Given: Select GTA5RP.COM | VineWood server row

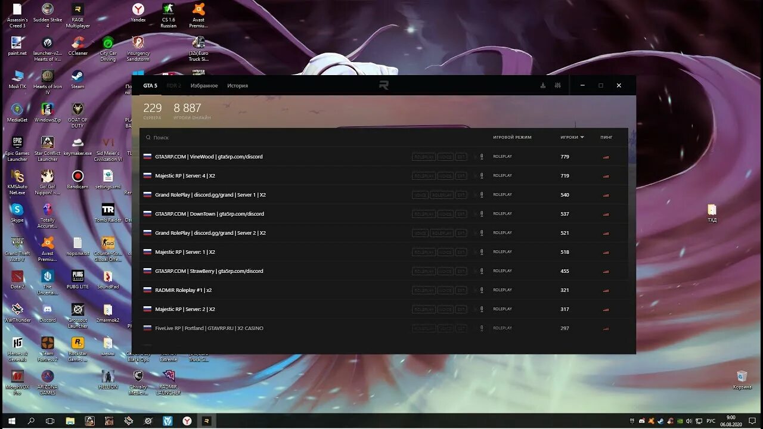Looking at the screenshot, I should (384, 157).
